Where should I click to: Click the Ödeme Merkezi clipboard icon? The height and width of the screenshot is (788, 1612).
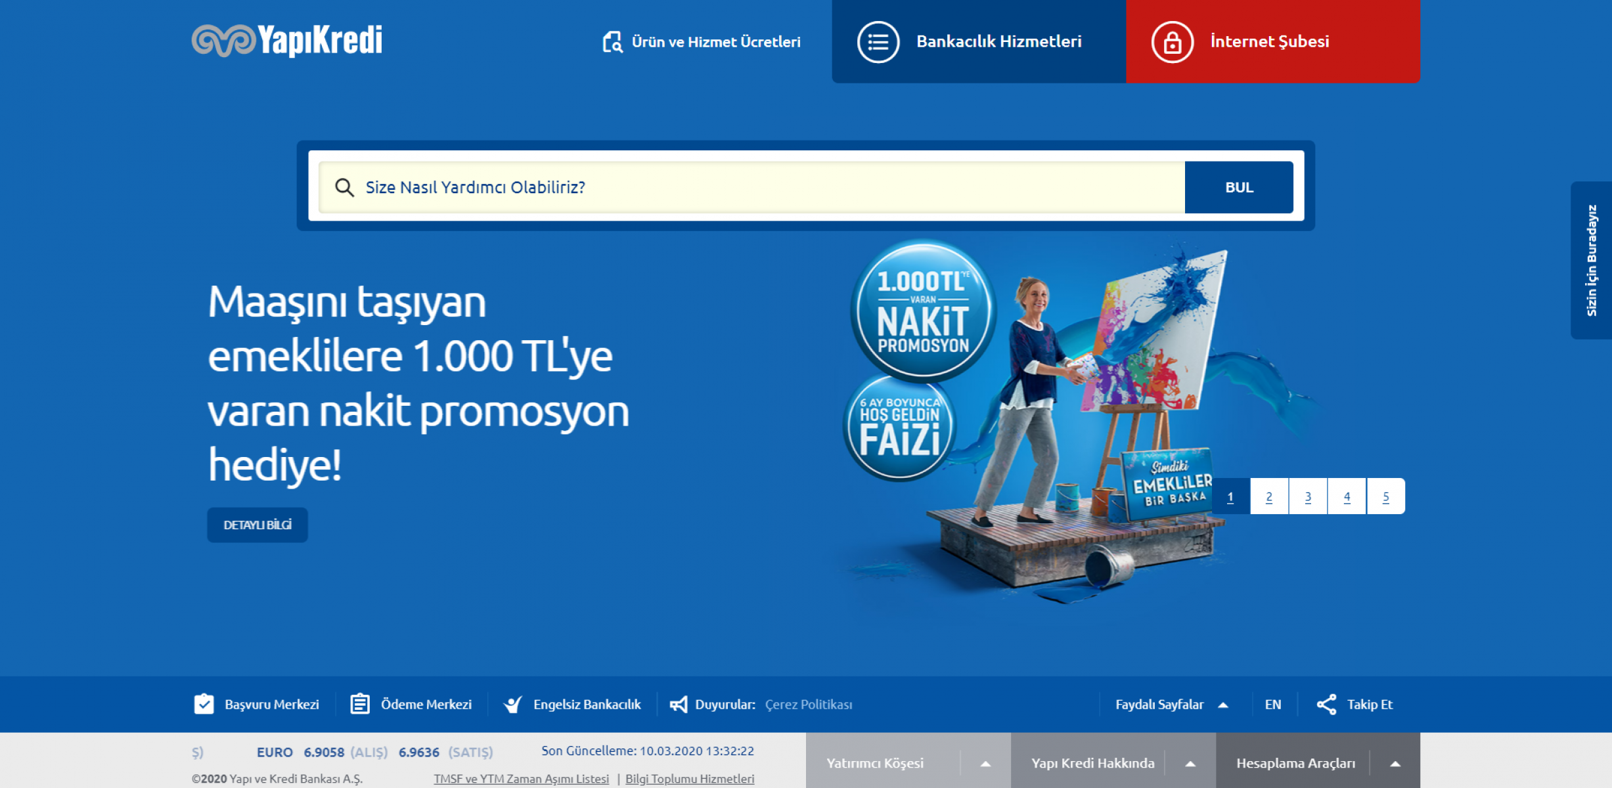pos(359,704)
